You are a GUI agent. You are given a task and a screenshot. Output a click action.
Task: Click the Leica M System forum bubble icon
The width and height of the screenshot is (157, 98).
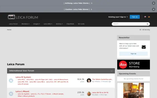coord(11,80)
